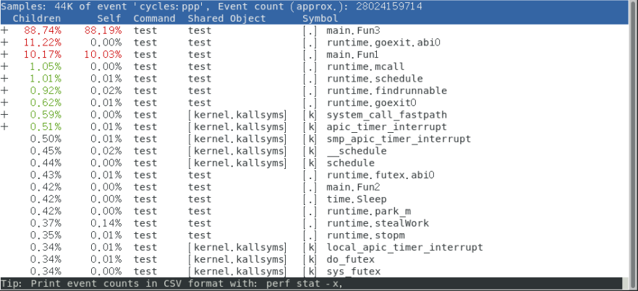The width and height of the screenshot is (638, 291).
Task: Select the __schedule kernel symbol row
Action: point(357,151)
